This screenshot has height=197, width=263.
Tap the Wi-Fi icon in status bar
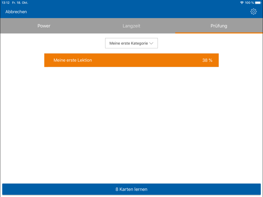click(242, 3)
